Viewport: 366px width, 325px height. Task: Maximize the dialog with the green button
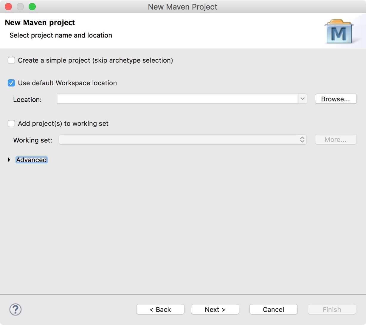(x=32, y=7)
